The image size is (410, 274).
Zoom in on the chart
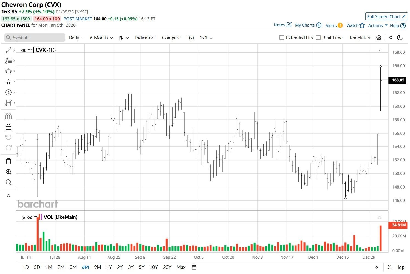coord(9,172)
